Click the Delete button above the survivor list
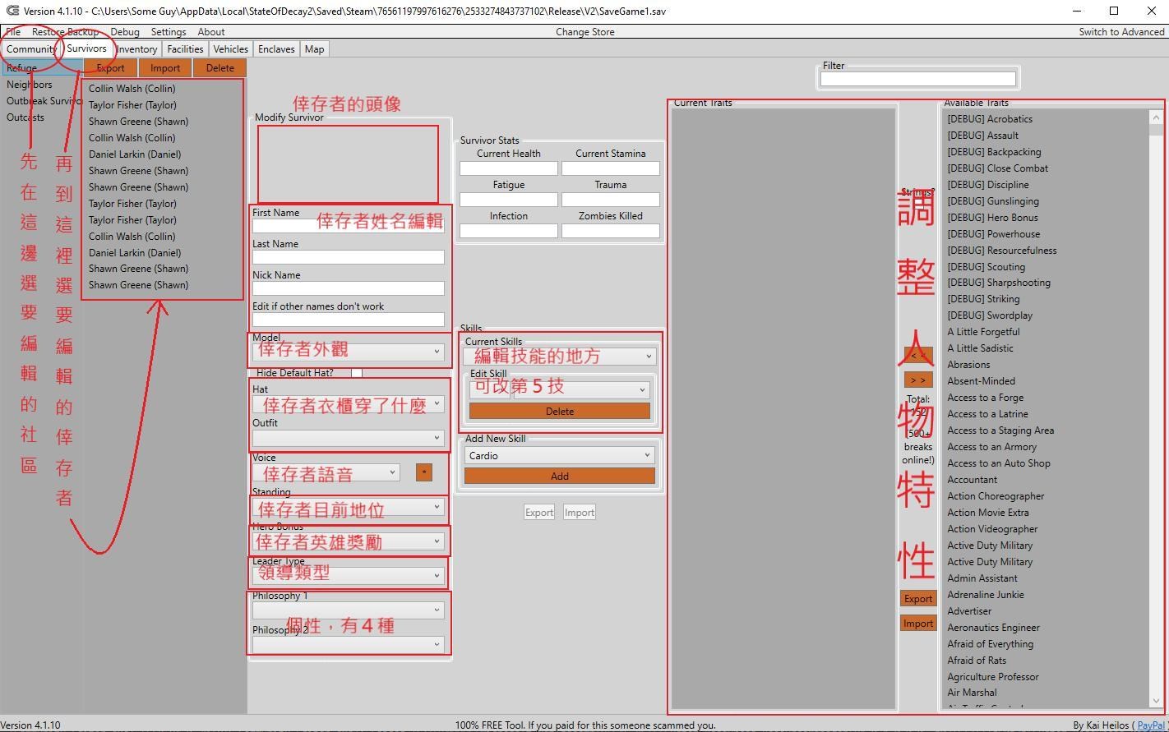The width and height of the screenshot is (1169, 732). (x=220, y=68)
